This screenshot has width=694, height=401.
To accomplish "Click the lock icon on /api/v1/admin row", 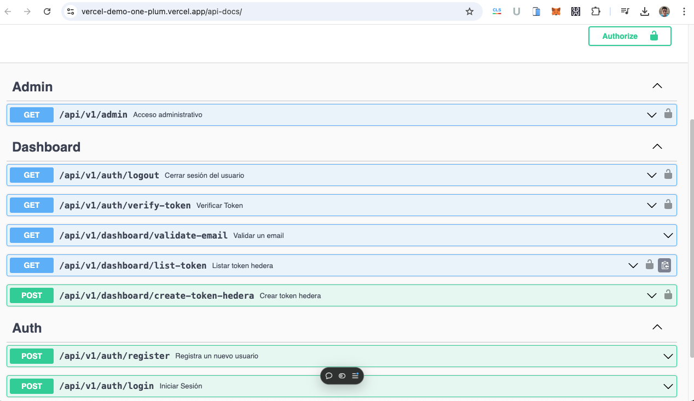I will coord(668,114).
